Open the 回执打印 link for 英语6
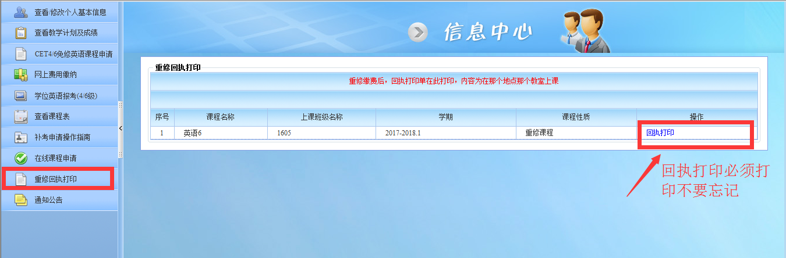 (x=660, y=132)
